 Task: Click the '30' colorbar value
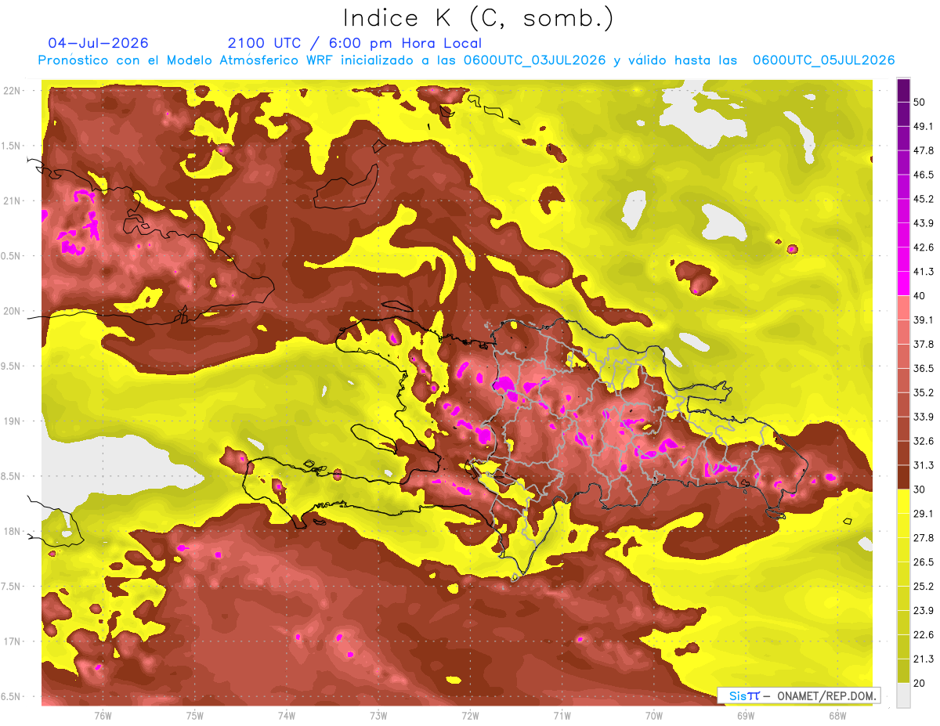tap(921, 489)
